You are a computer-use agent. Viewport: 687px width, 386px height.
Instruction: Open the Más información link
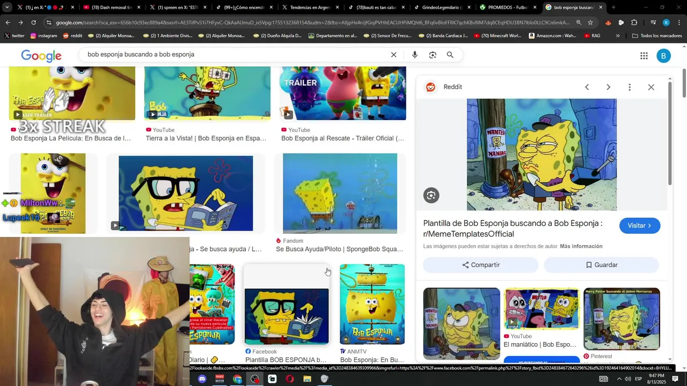[x=581, y=247]
